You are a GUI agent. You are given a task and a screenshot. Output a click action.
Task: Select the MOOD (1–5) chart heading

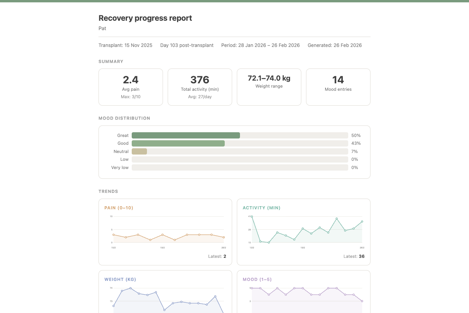(x=257, y=279)
